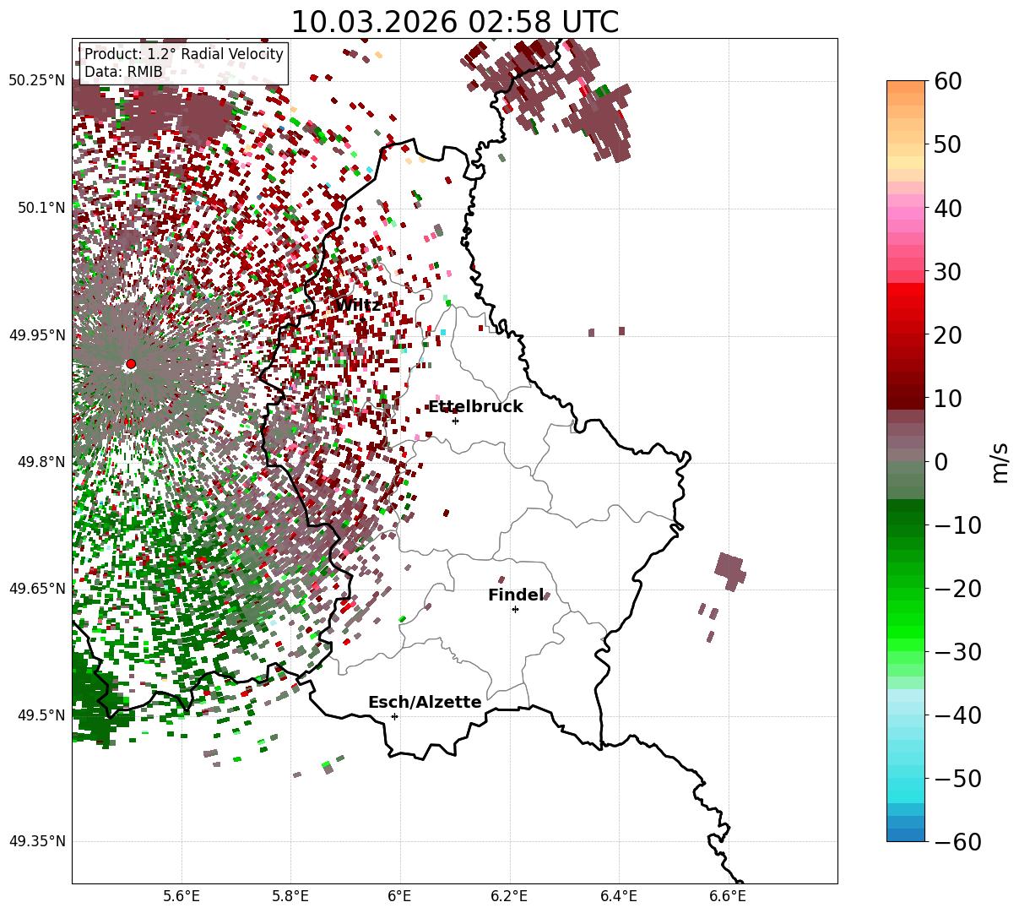Click latitude label 49.95°N
1019x913 pixels.
coord(36,335)
